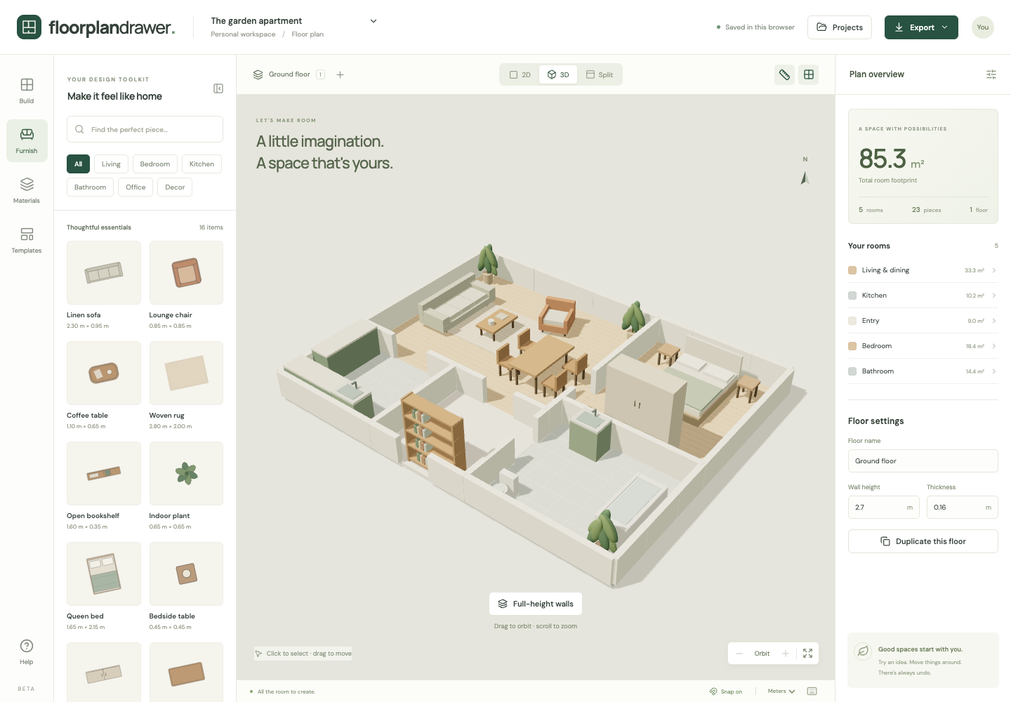Filter furniture by Living category
This screenshot has width=1011, height=702.
tap(111, 164)
